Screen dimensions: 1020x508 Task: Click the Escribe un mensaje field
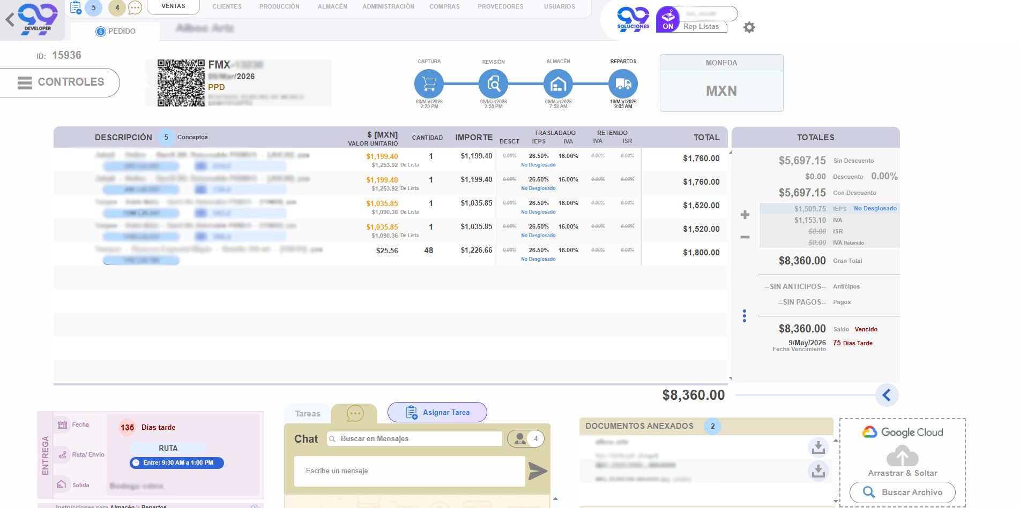click(x=410, y=471)
